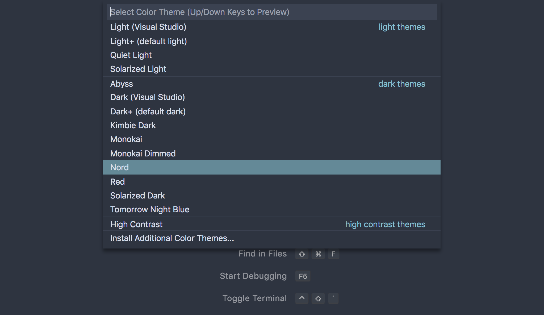This screenshot has height=315, width=544.
Task: Focus the Select Color Theme search field
Action: click(272, 12)
